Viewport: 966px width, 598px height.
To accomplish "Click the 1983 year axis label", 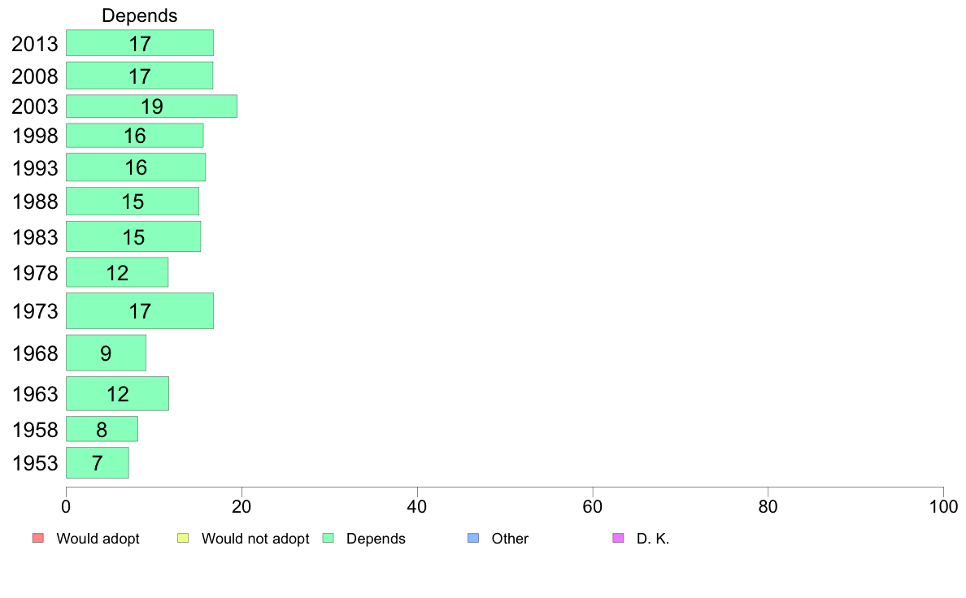I will pyautogui.click(x=35, y=237).
